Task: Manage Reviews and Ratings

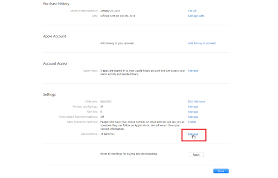Action: [193, 107]
